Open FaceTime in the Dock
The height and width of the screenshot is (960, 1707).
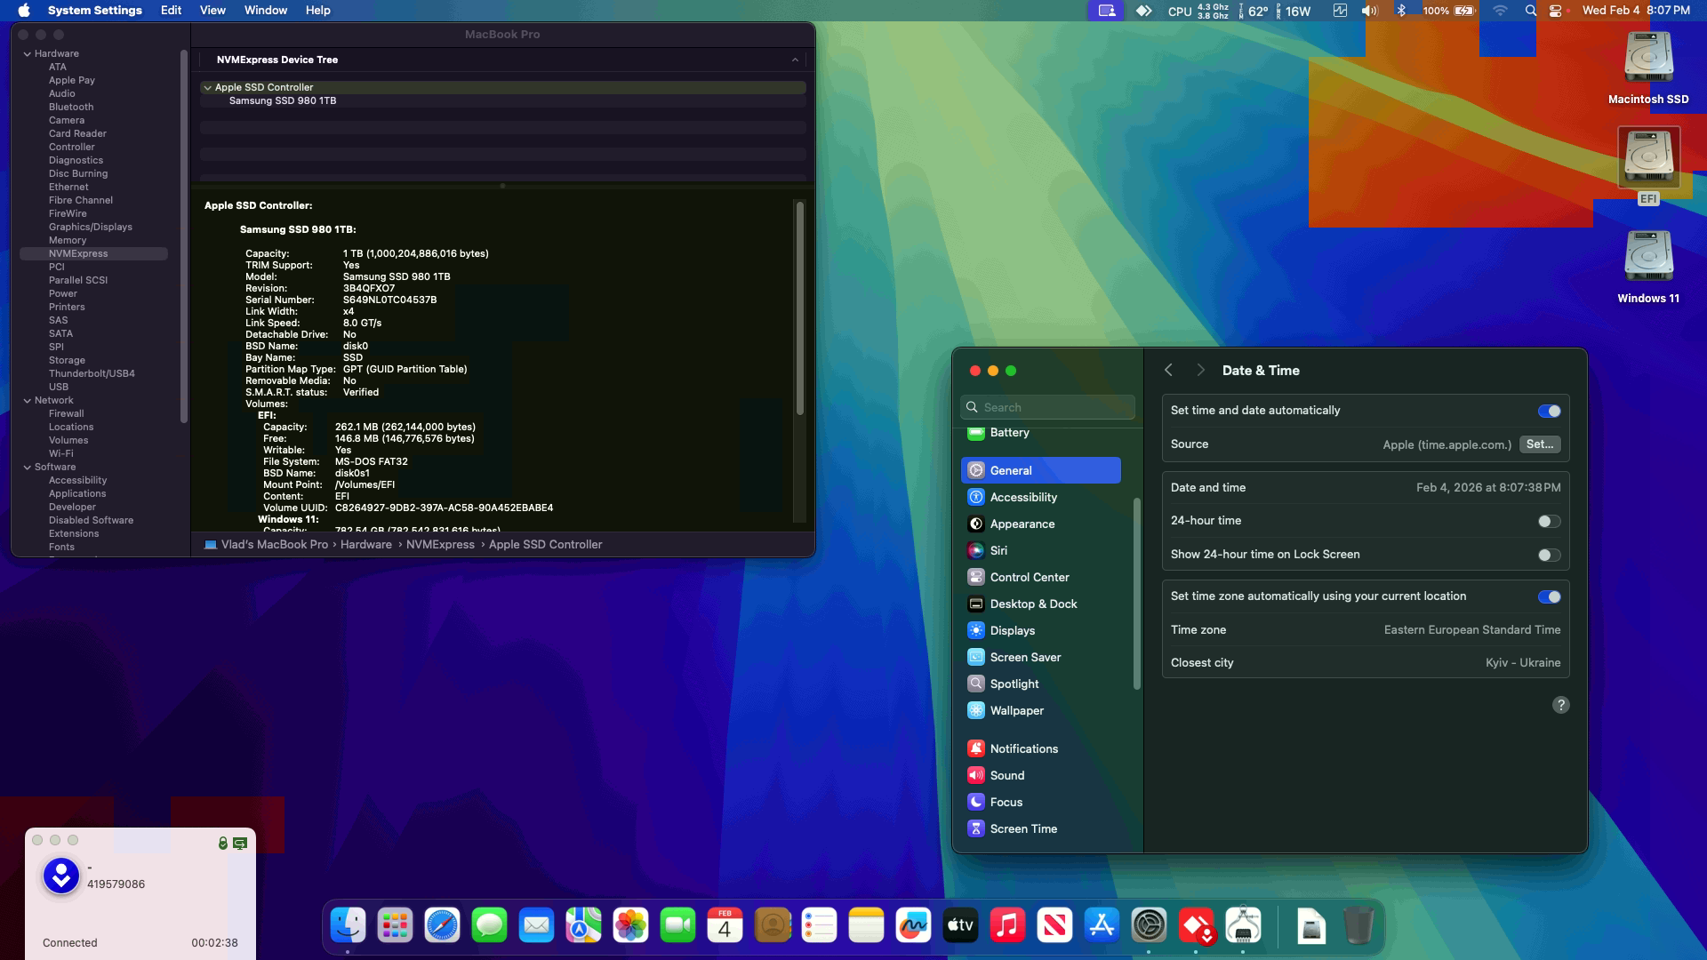(677, 925)
